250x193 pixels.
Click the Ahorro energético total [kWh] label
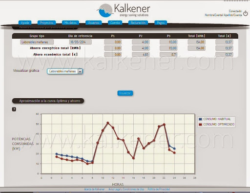point(55,48)
